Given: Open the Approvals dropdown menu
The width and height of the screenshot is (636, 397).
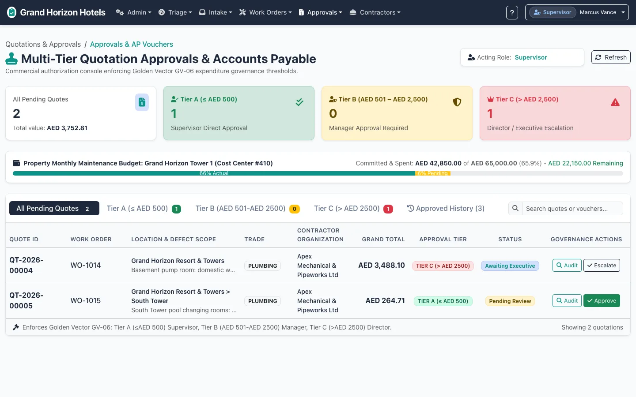Looking at the screenshot, I should [320, 12].
